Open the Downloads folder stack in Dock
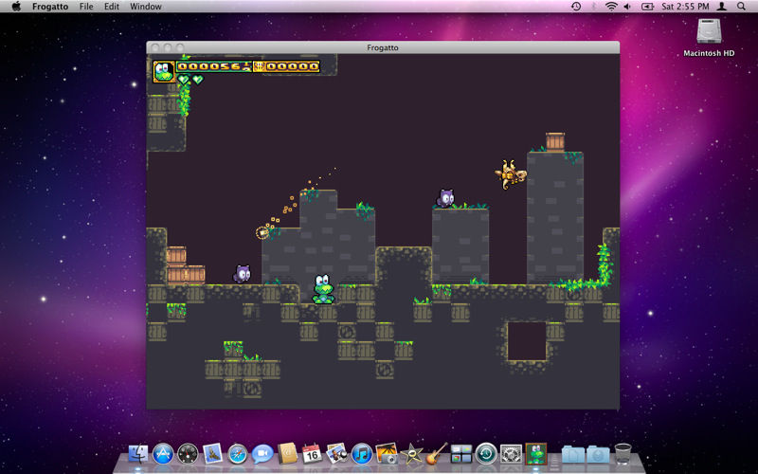 pyautogui.click(x=598, y=455)
